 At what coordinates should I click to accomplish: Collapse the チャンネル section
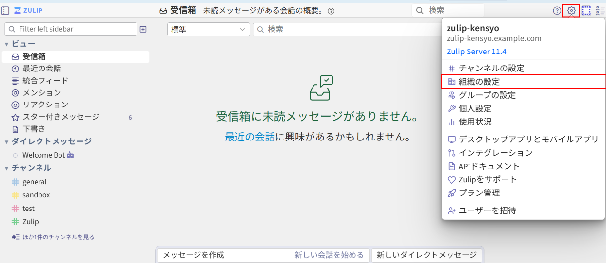point(7,168)
